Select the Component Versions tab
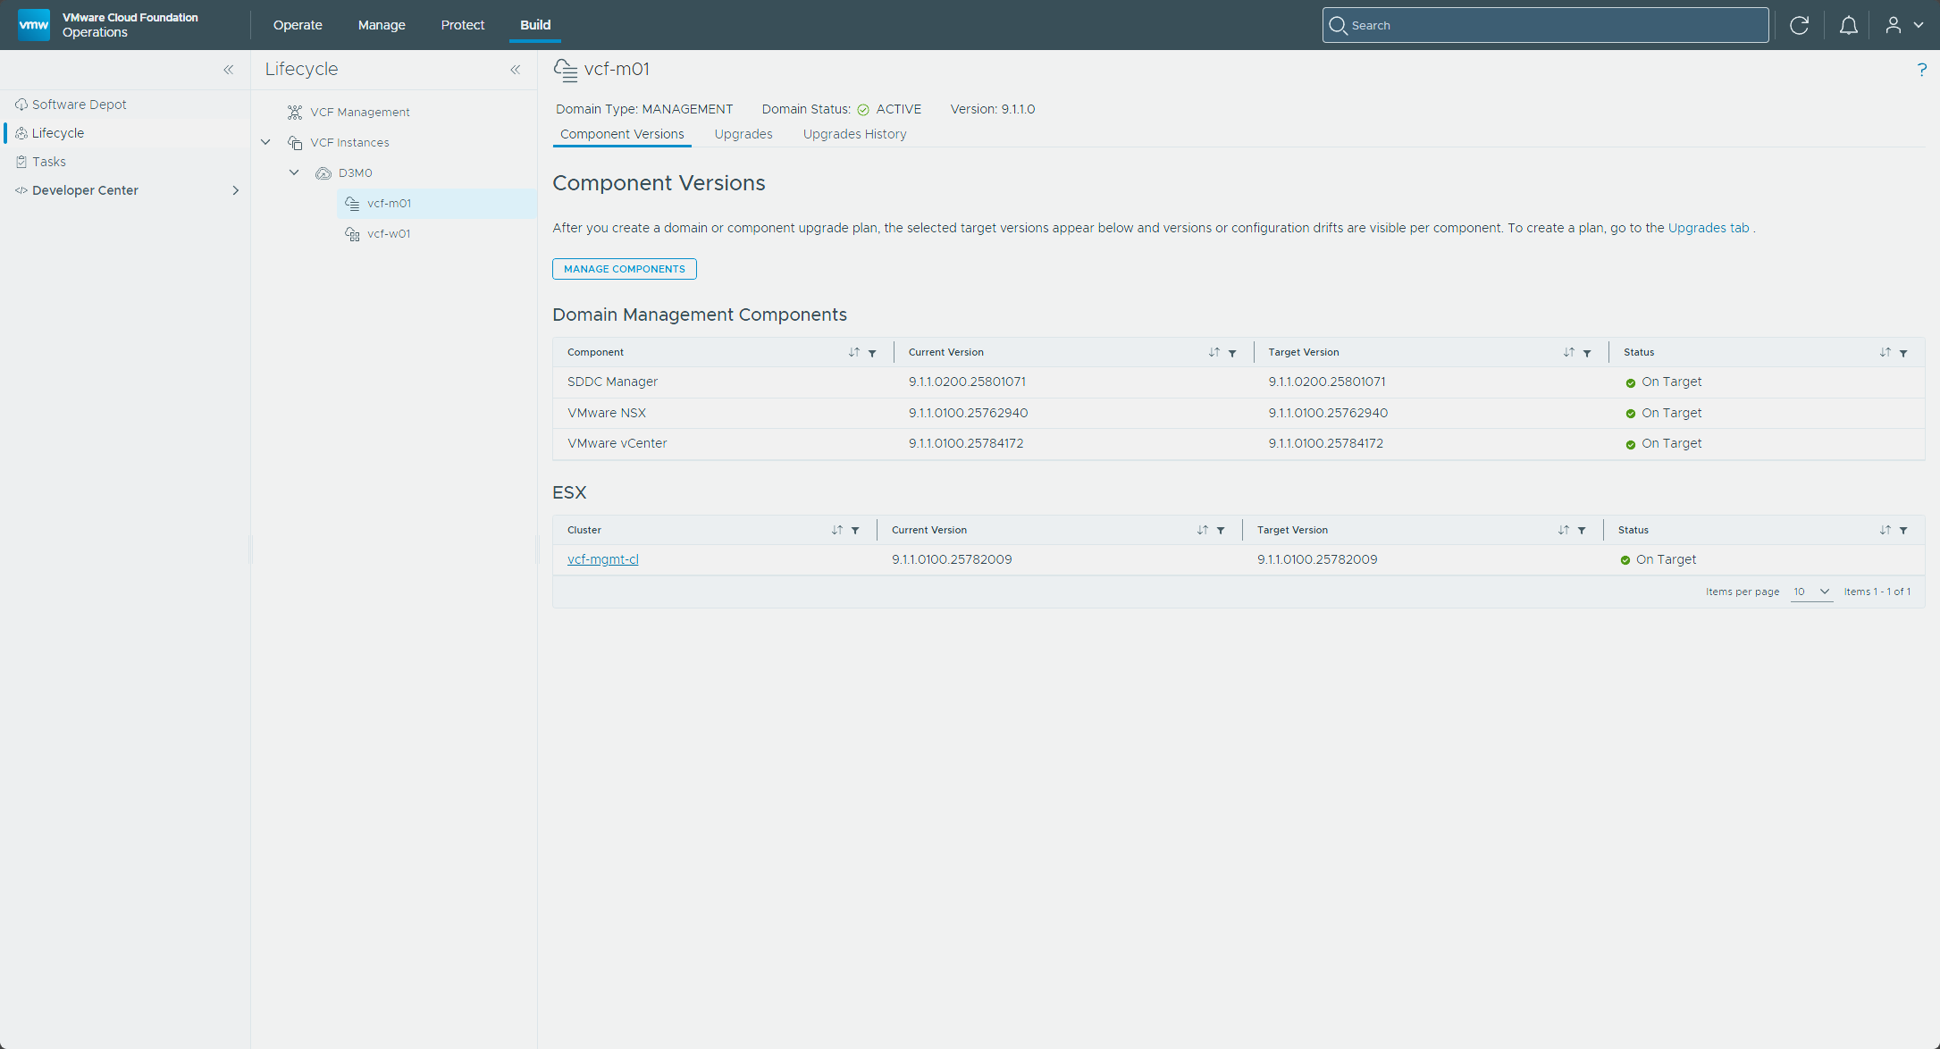This screenshot has width=1940, height=1049. [x=622, y=134]
